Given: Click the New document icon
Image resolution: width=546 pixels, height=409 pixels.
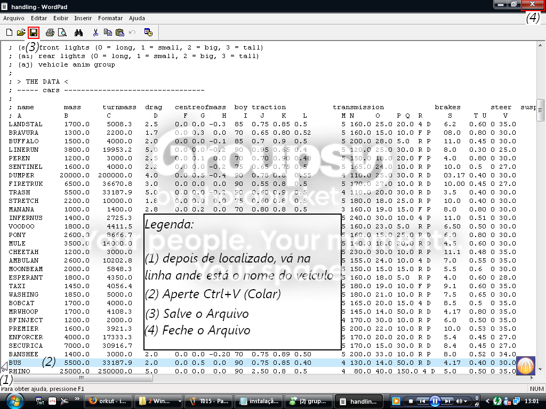Looking at the screenshot, I should tap(10, 32).
